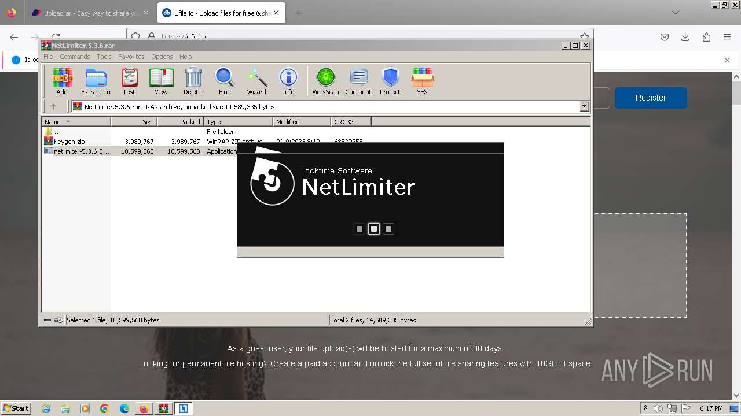Close the Ufile.io browser tab

(276, 13)
